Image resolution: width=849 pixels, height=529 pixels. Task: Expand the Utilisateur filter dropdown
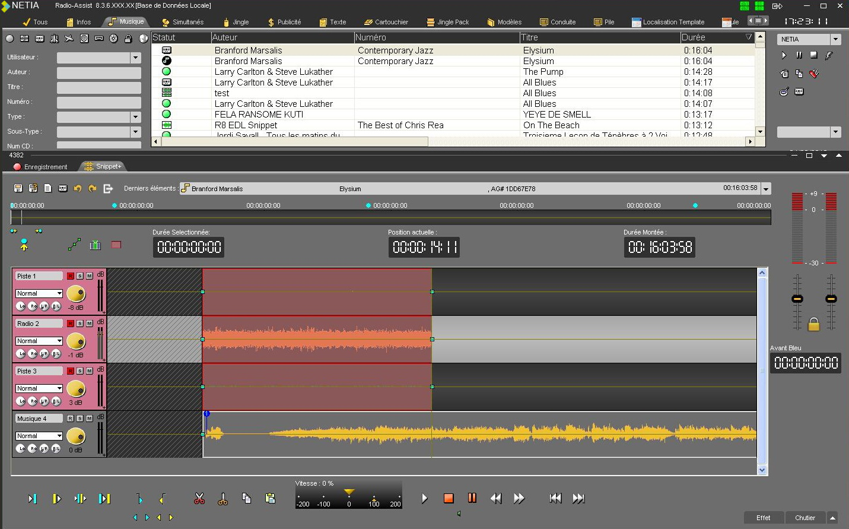click(136, 58)
